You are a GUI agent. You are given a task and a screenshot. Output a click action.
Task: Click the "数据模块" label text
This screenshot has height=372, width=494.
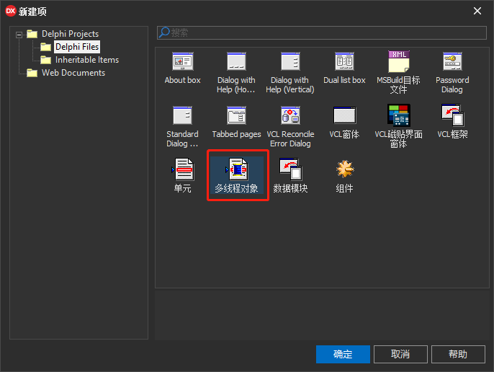(290, 188)
